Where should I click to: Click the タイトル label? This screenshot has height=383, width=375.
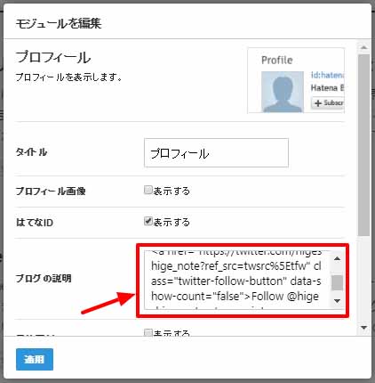pyautogui.click(x=31, y=152)
